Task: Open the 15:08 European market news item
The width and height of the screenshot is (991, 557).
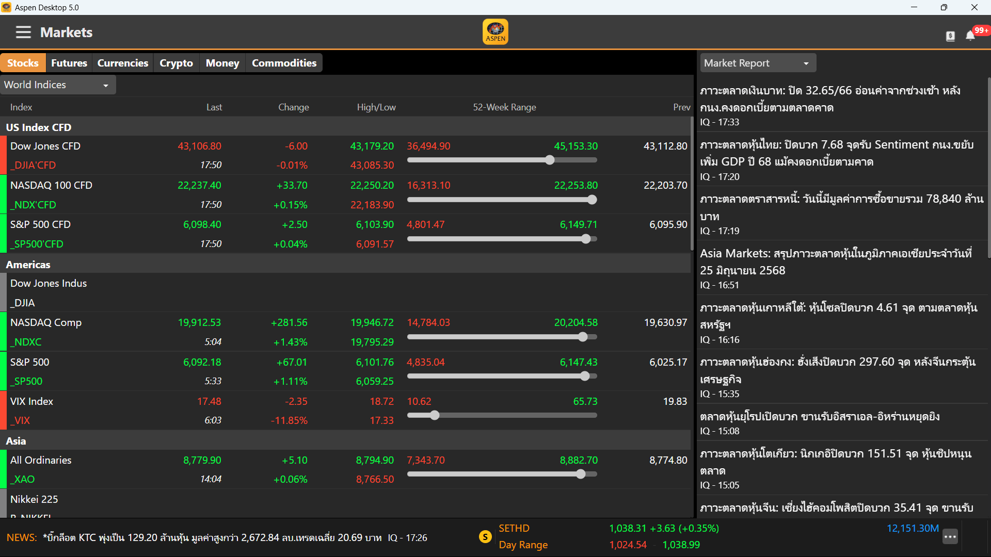Action: [x=842, y=422]
